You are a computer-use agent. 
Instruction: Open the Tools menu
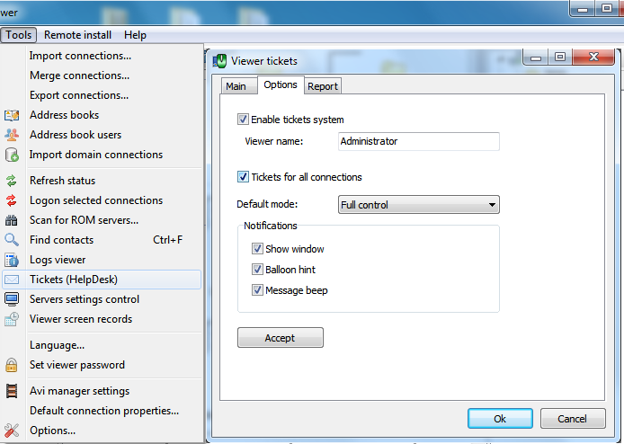point(18,35)
